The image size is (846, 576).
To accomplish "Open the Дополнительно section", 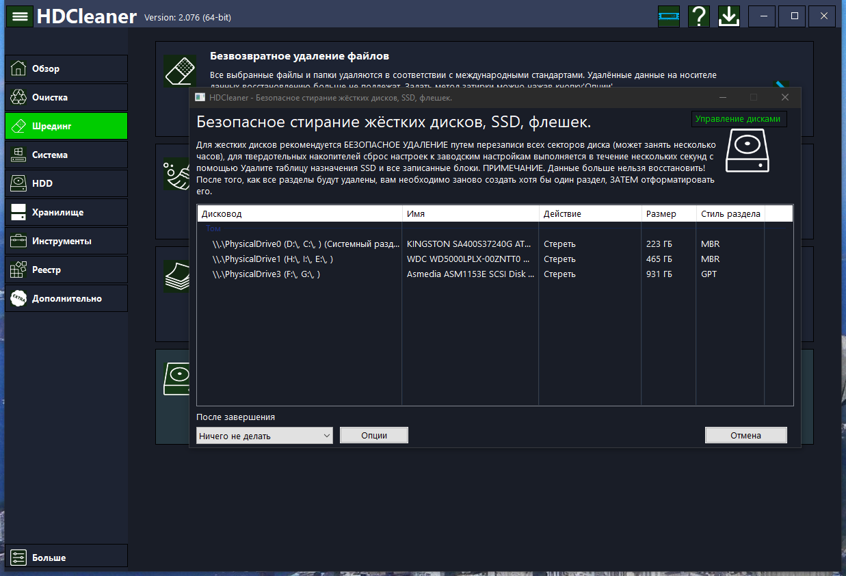I will coord(66,298).
